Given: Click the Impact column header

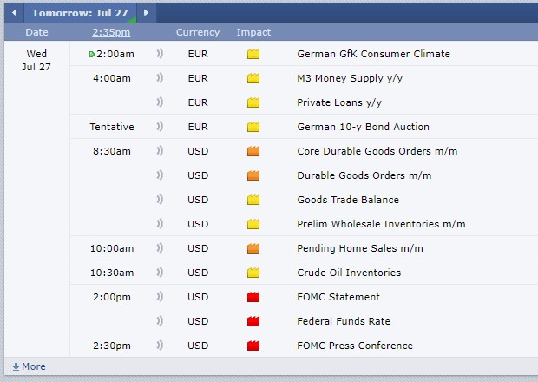Looking at the screenshot, I should point(253,32).
